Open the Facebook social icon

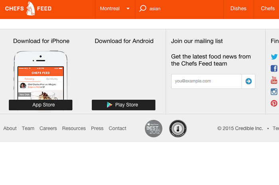point(274,68)
